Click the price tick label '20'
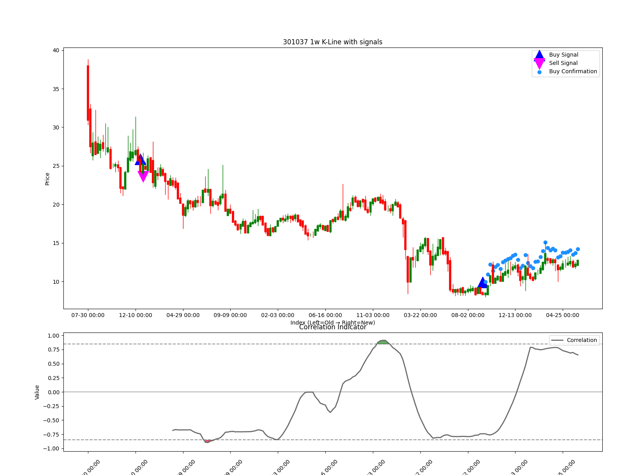This screenshot has height=475, width=634. 56,205
